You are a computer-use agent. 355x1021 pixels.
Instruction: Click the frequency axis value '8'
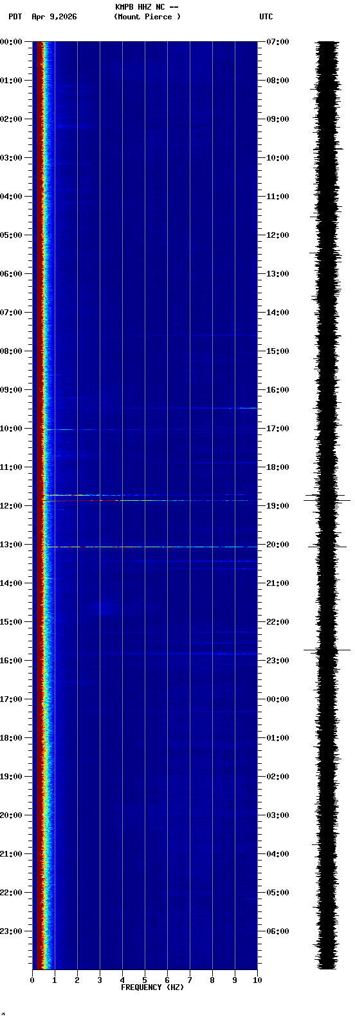pyautogui.click(x=212, y=980)
